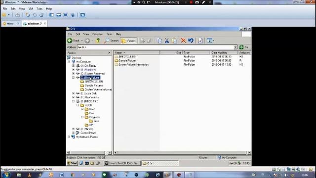Open the Explorer File menu

[x=70, y=34]
